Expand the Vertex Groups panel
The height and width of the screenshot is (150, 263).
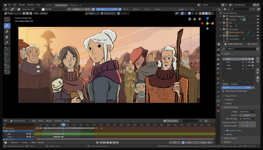tap(230, 138)
